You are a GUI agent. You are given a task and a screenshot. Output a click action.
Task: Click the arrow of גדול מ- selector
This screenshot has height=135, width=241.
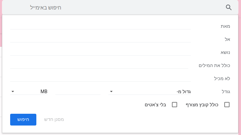click(111, 92)
